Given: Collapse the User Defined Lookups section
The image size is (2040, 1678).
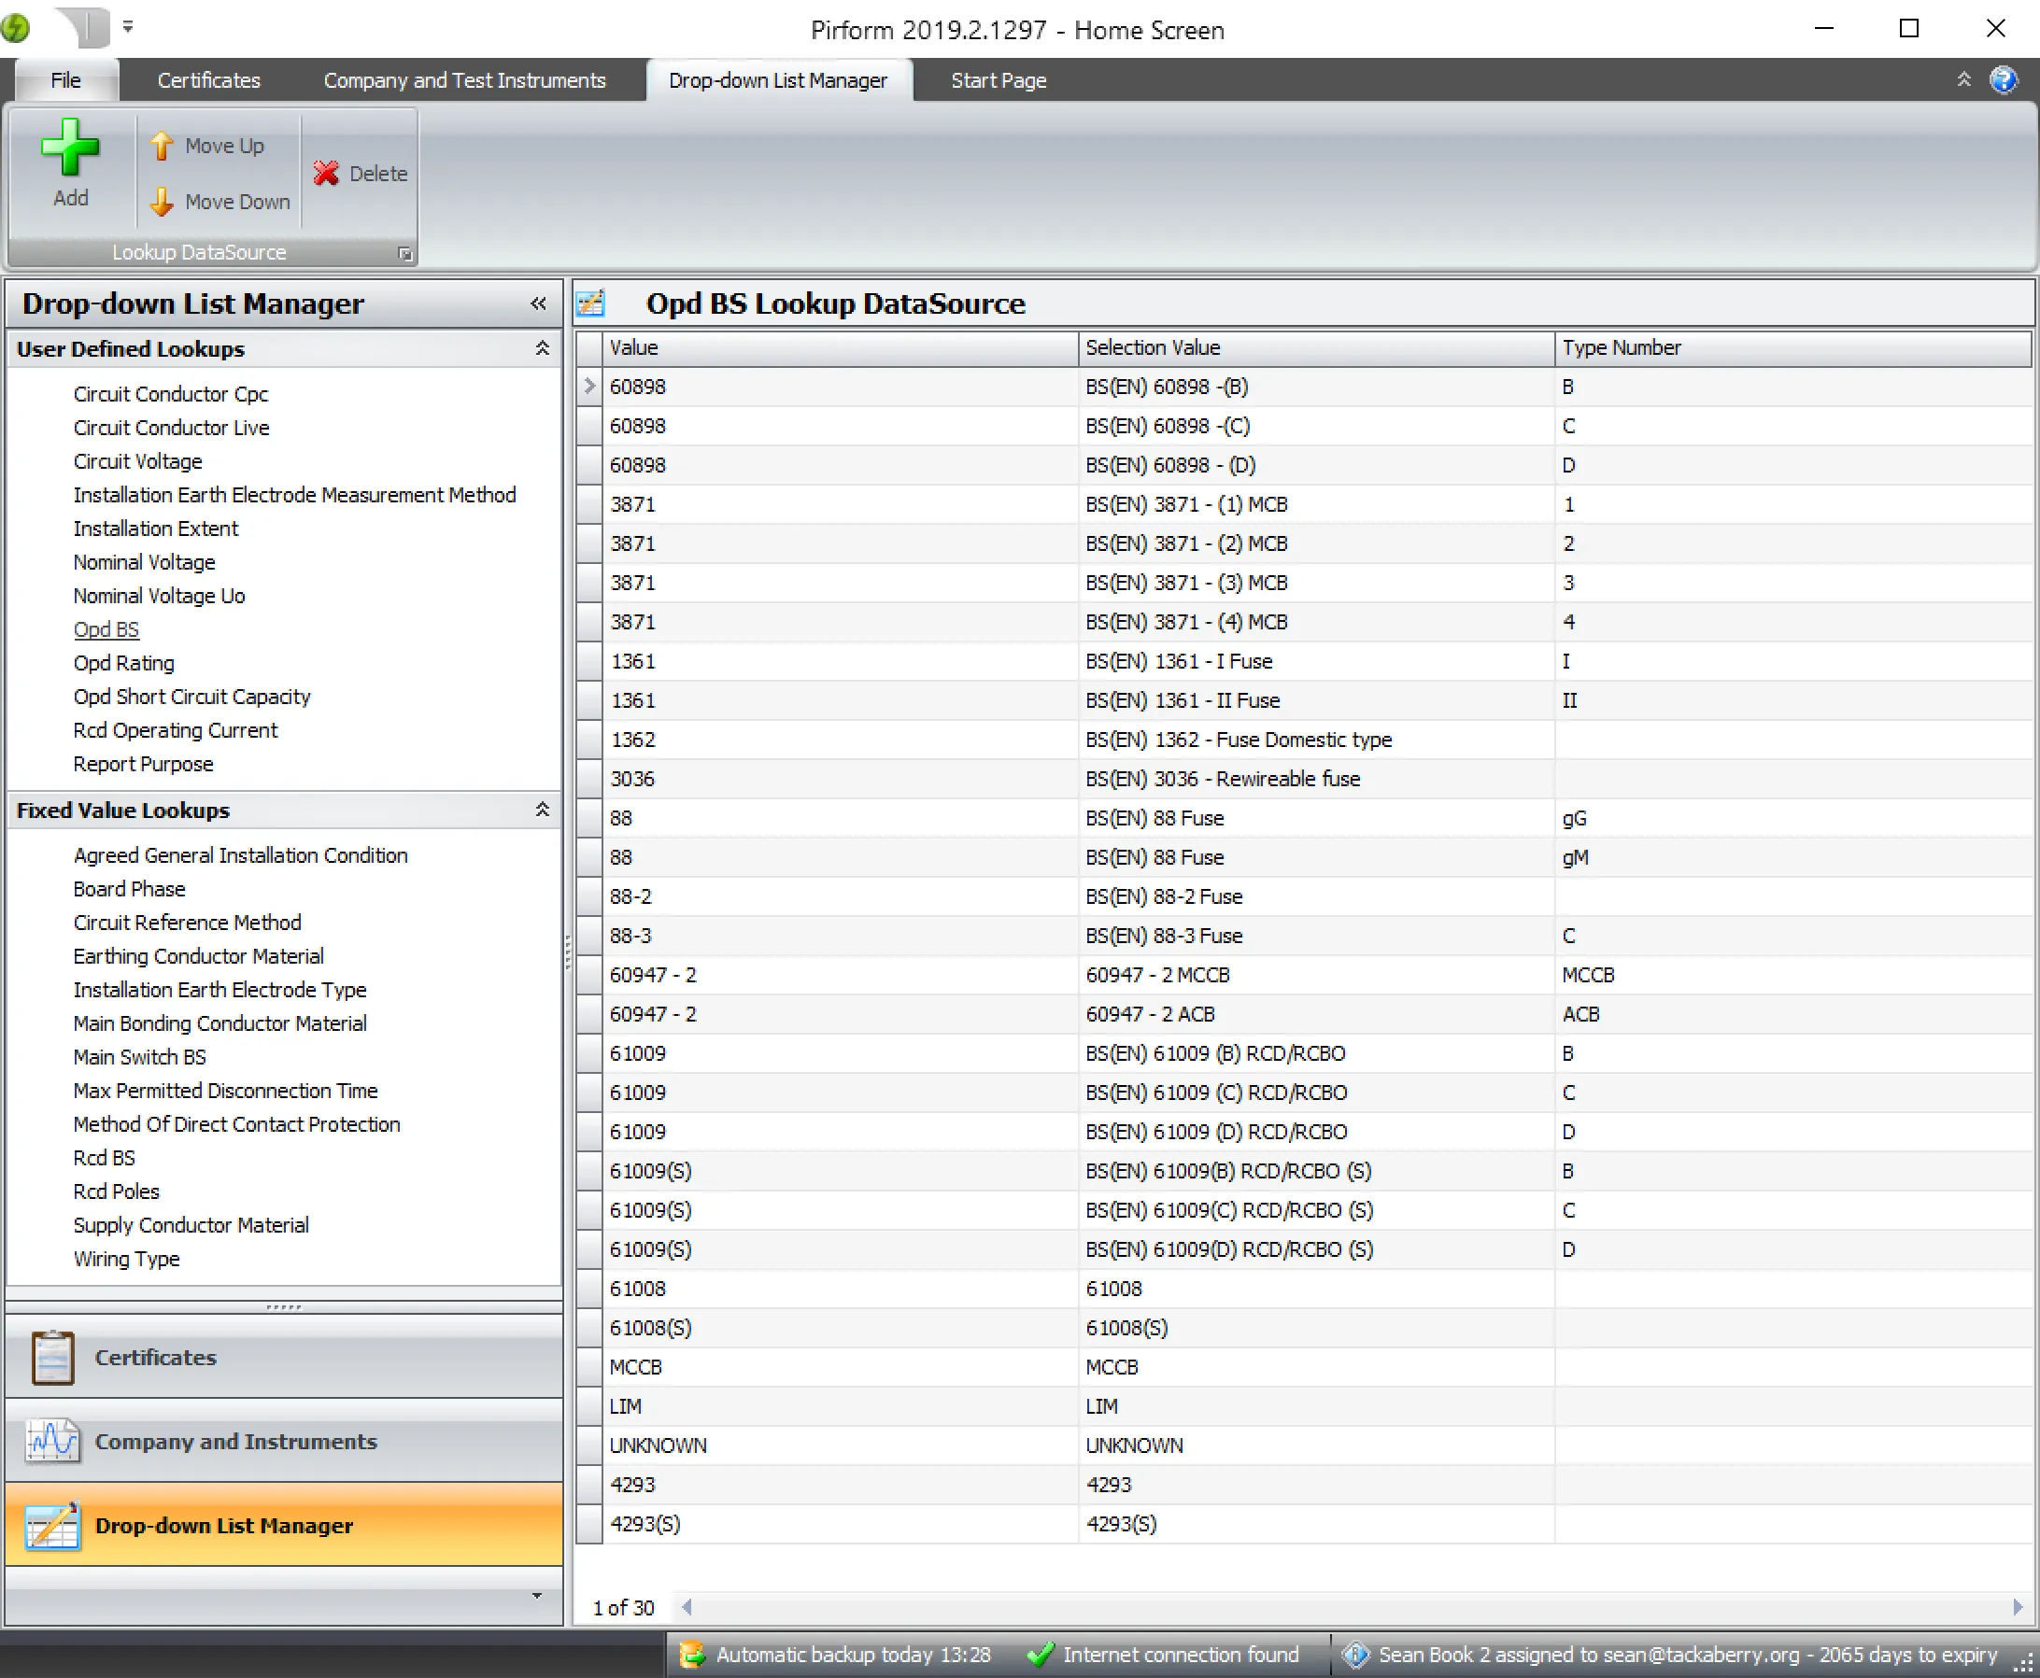Looking at the screenshot, I should [543, 348].
